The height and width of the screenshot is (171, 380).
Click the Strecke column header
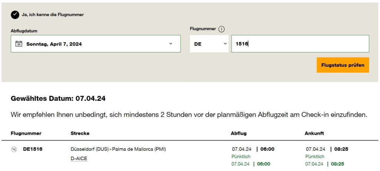80,134
